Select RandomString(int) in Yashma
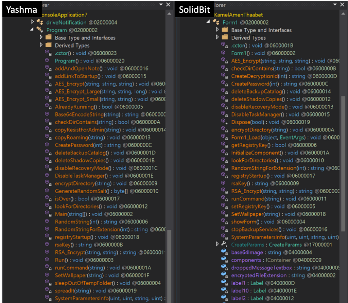 click(x=101, y=222)
